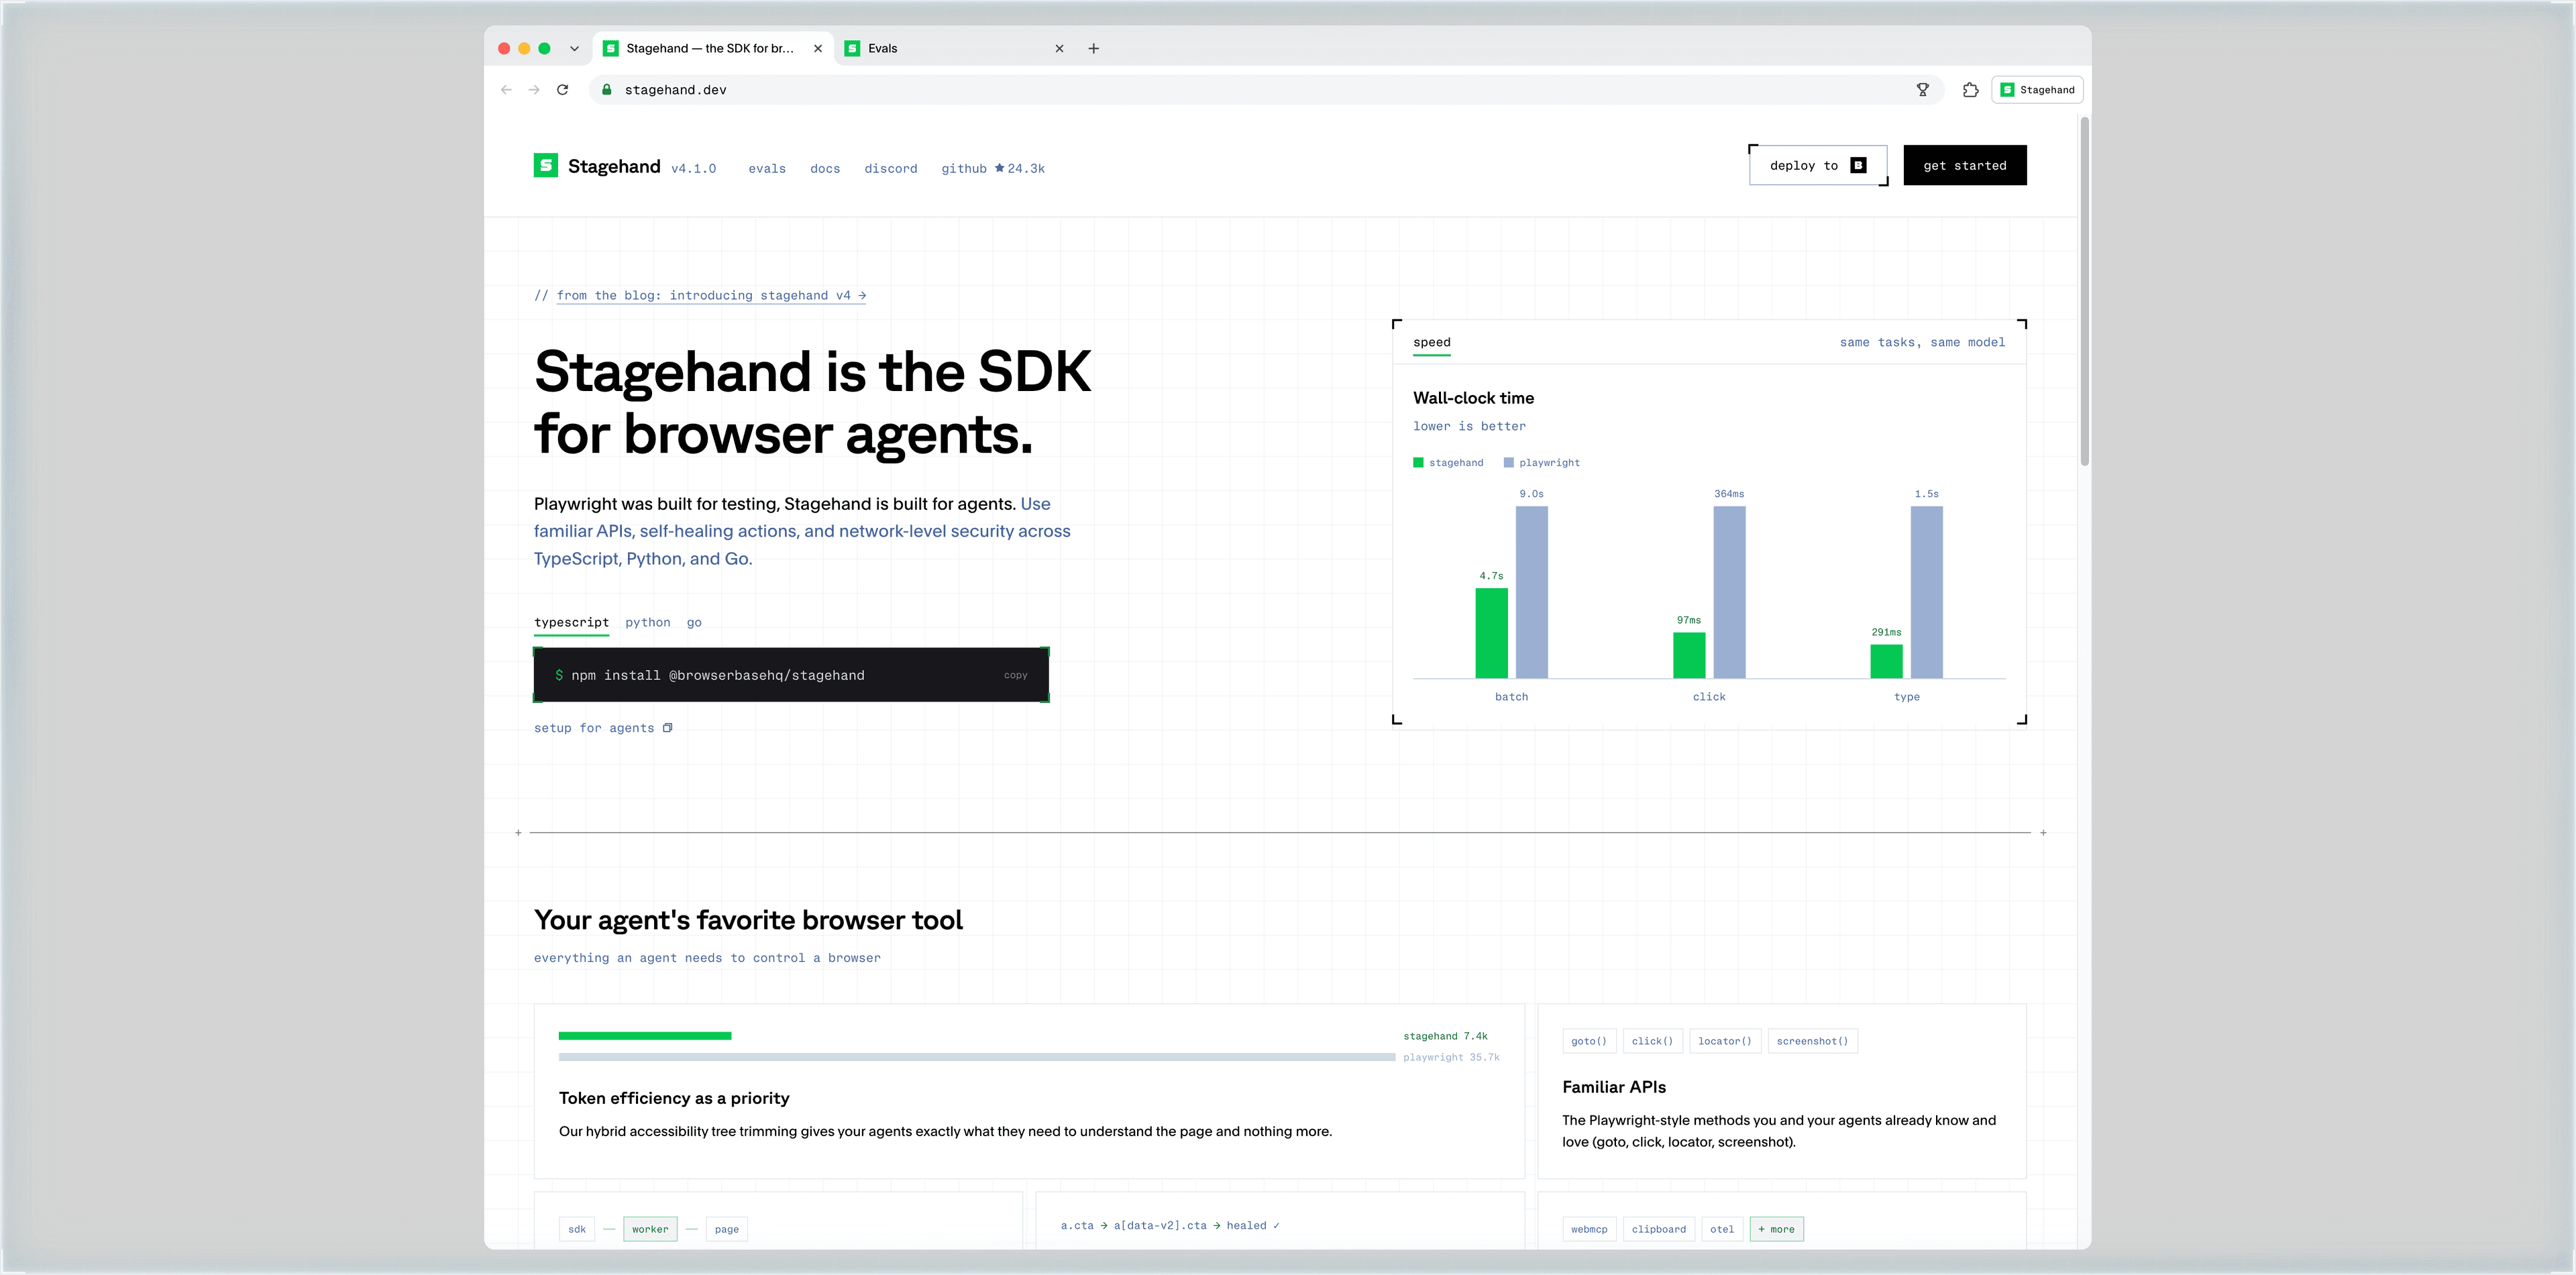Click the get started button
Image resolution: width=2576 pixels, height=1275 pixels.
click(1964, 166)
